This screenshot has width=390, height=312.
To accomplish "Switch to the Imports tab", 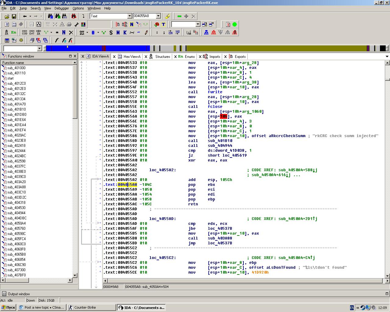I will [x=214, y=56].
